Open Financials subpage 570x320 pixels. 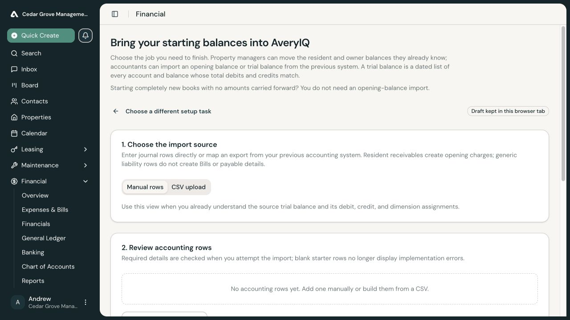[36, 224]
